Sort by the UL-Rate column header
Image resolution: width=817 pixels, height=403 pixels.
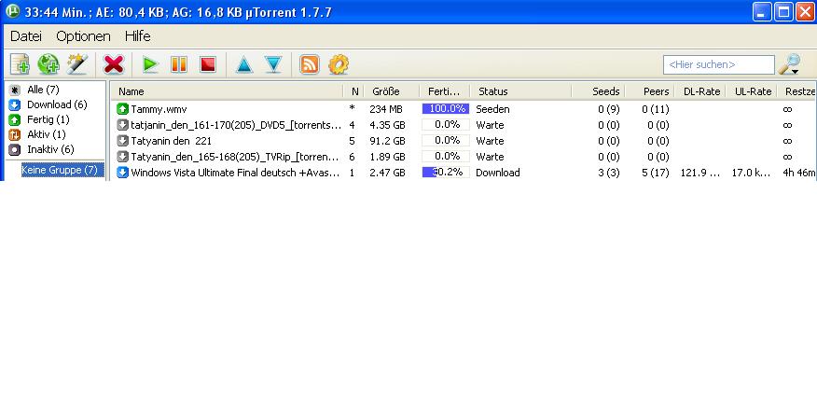(753, 91)
